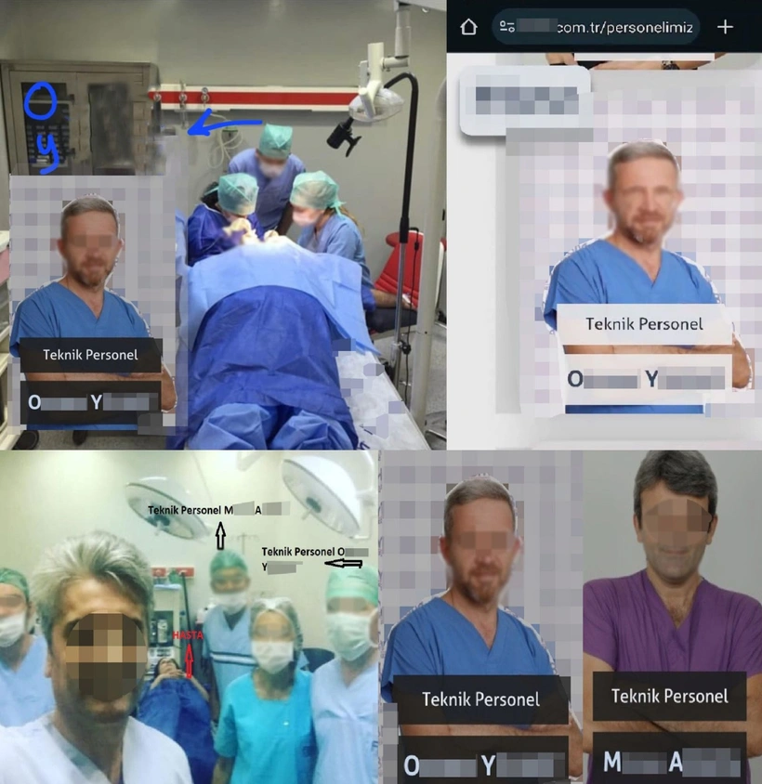Click the red HASTA arrow marker
This screenshot has width=762, height=784.
[189, 663]
